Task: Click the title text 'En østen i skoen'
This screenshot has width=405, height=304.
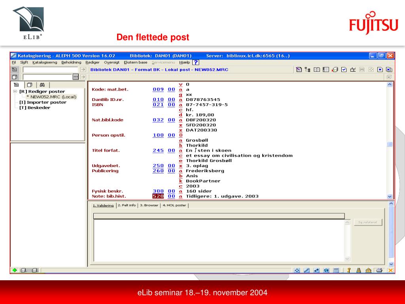Action: [209, 150]
